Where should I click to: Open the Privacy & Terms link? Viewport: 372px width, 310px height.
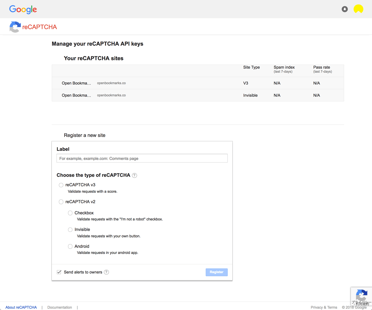(x=324, y=307)
